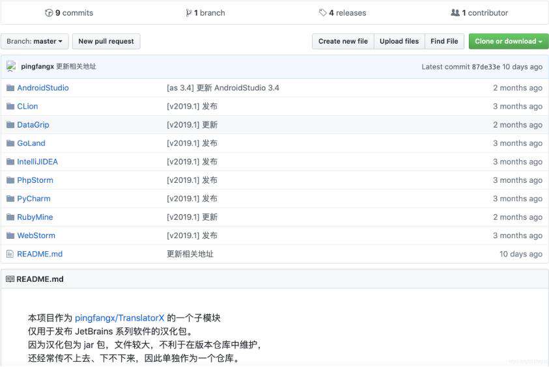This screenshot has height=367, width=549.
Task: Click the Create new file button
Action: 343,41
